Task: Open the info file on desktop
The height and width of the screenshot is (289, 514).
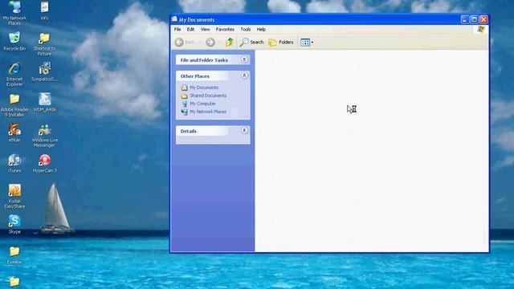Action: (45, 10)
